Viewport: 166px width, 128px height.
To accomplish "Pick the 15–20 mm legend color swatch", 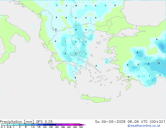I will [x=41, y=125].
